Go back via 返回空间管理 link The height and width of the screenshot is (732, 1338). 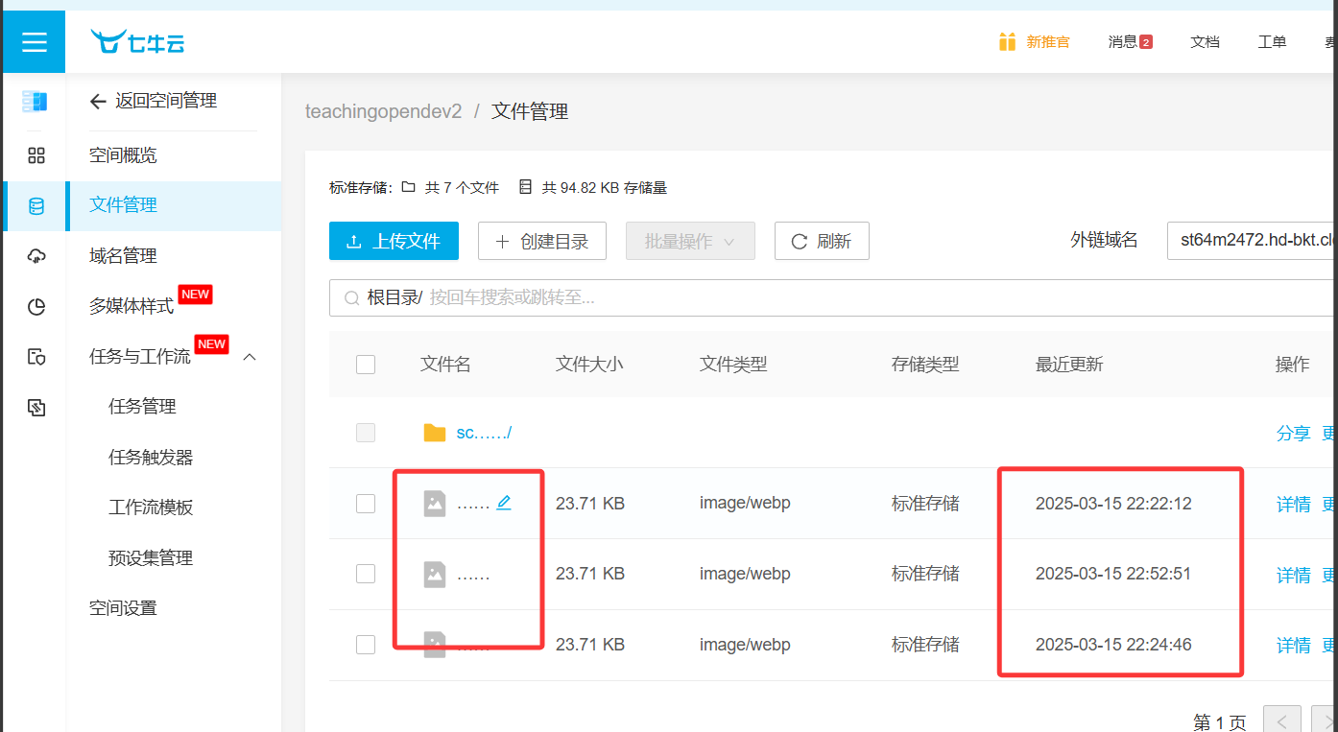click(x=154, y=101)
